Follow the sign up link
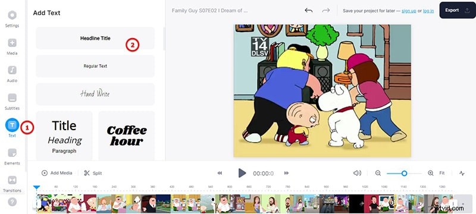This screenshot has height=214, width=476. (409, 11)
